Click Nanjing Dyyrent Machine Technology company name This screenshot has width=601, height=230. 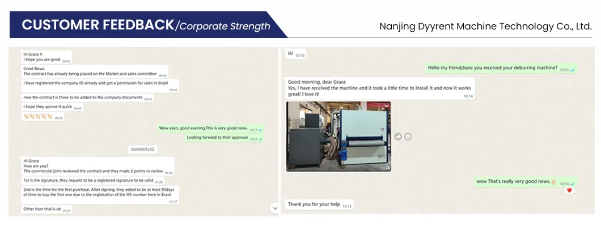485,26
